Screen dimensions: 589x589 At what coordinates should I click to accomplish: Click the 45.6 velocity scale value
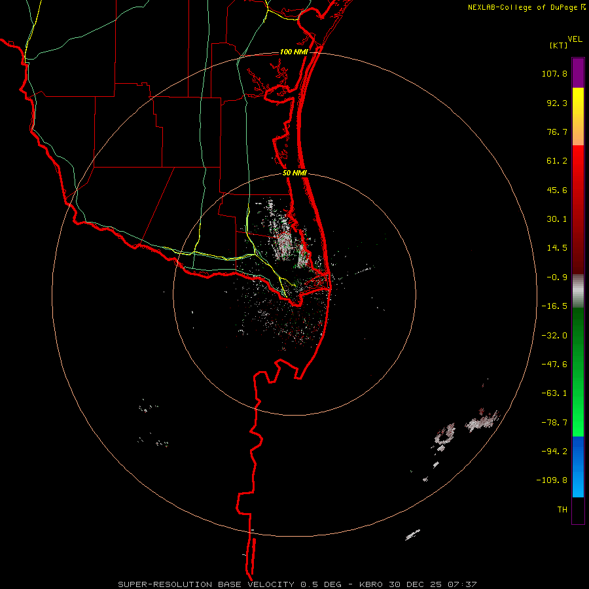coord(557,190)
